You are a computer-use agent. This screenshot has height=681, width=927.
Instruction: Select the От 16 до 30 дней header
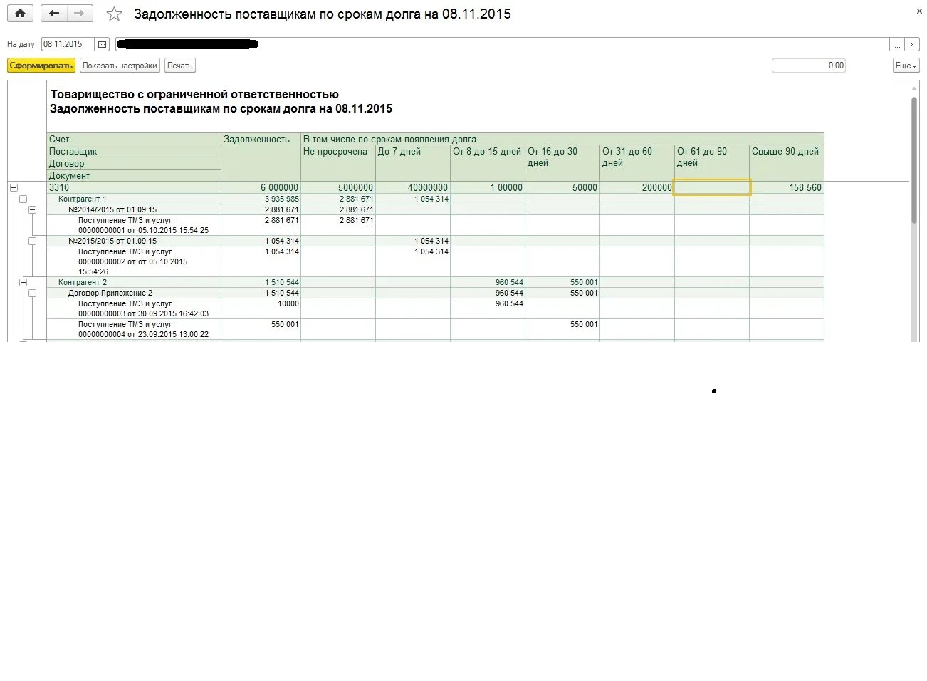(562, 163)
